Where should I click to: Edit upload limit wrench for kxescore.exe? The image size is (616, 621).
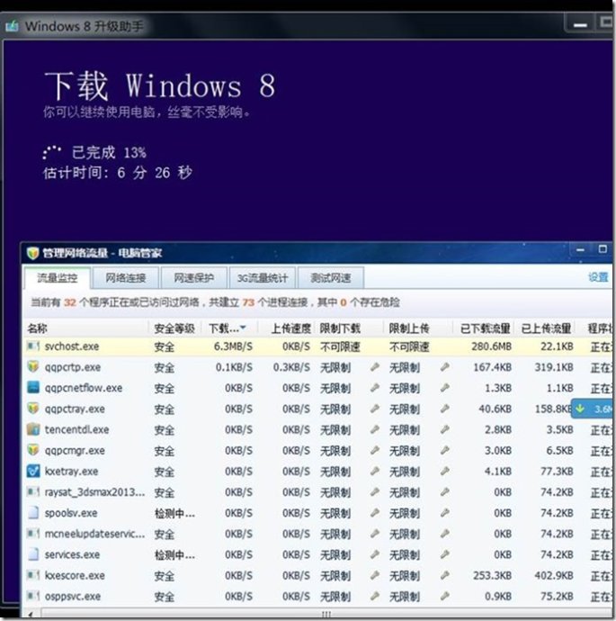tap(445, 575)
